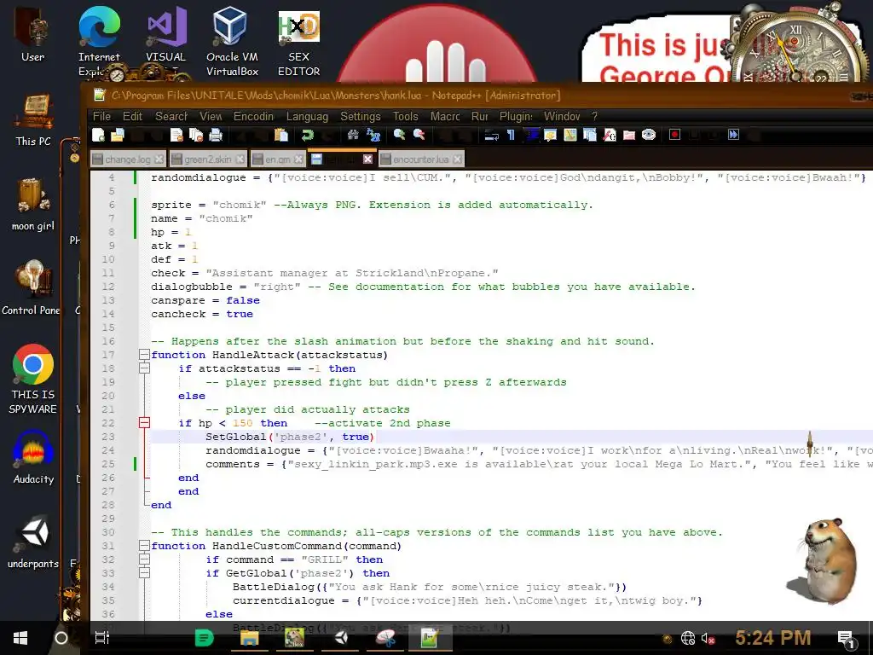Collapse the HandleAttack function fold marker
The image size is (873, 655).
tap(144, 355)
